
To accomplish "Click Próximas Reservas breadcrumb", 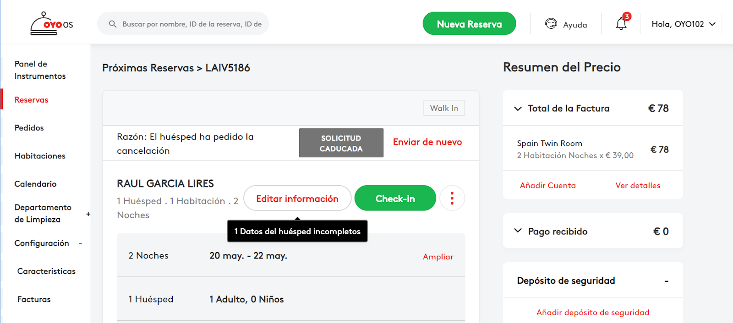I will (x=148, y=68).
